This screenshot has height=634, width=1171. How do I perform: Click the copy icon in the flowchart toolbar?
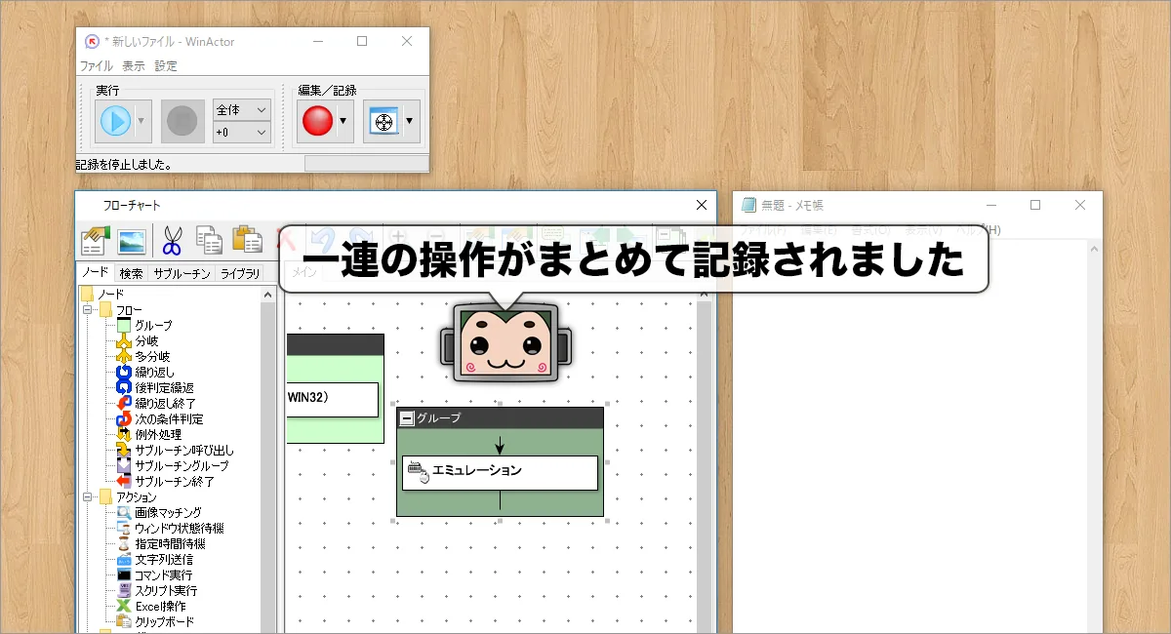pos(209,240)
